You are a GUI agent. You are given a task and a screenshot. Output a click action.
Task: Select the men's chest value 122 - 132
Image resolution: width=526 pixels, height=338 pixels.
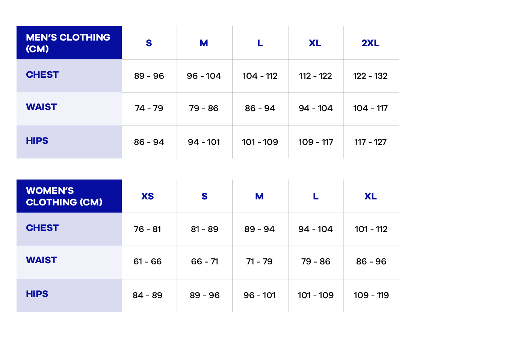[x=370, y=76]
